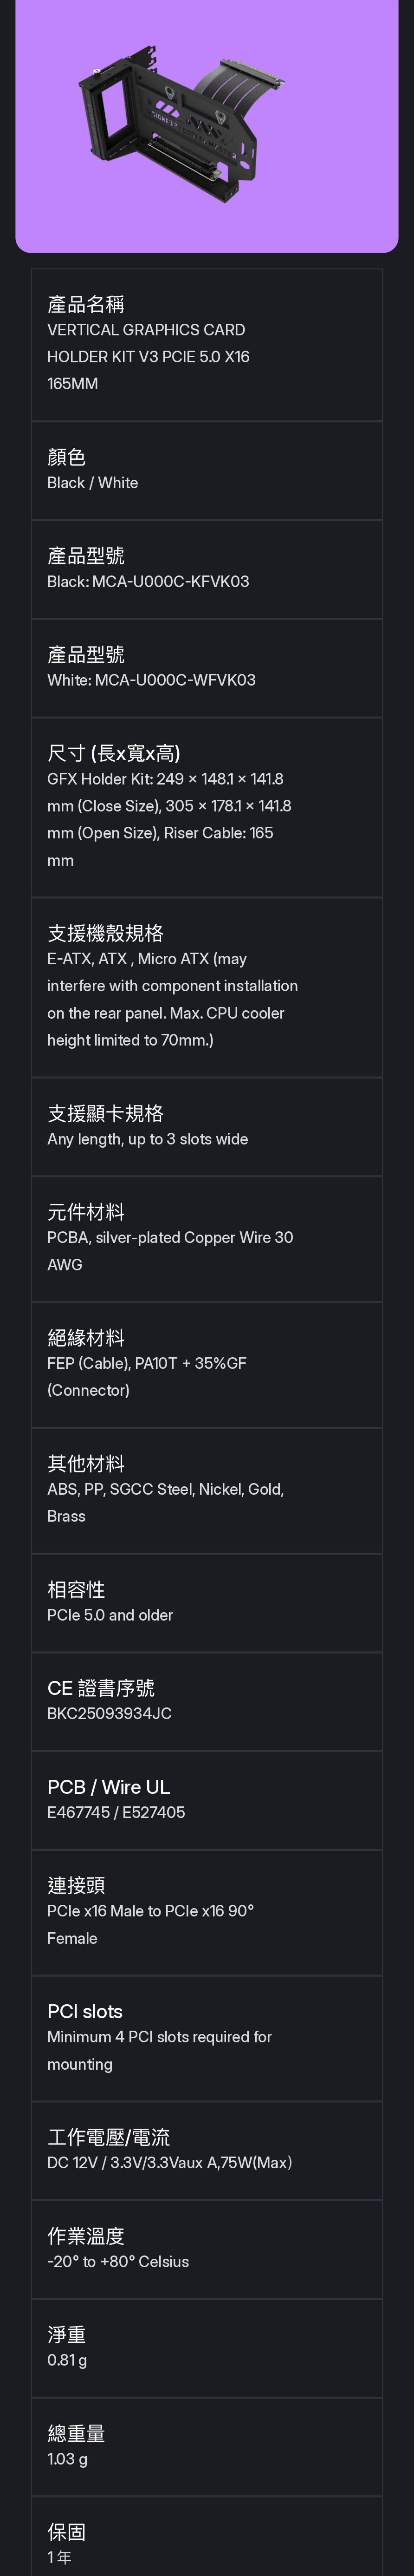Viewport: 414px width, 2576px height.
Task: Click the 絕緣材料 insulation material row
Action: tap(206, 1364)
